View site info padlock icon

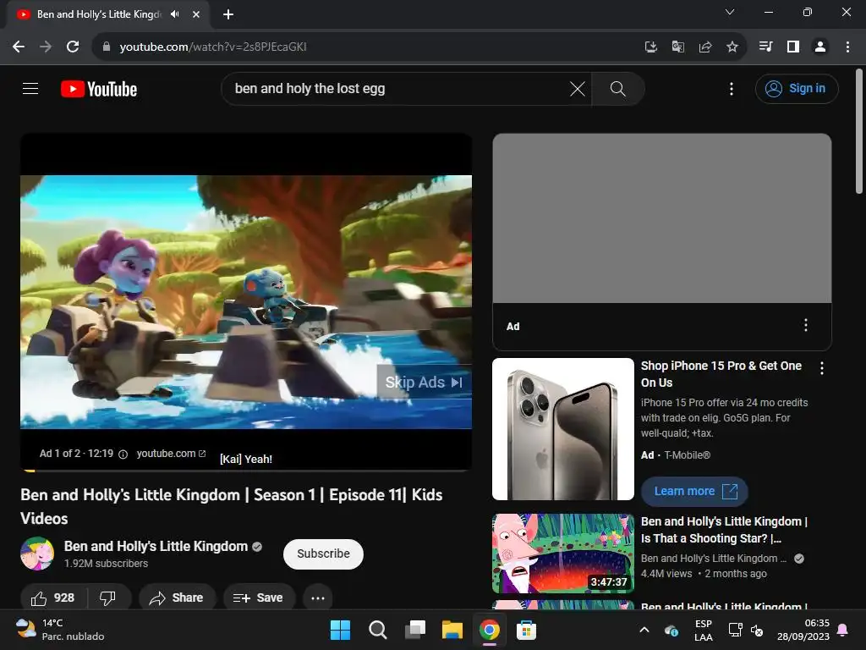pos(107,47)
